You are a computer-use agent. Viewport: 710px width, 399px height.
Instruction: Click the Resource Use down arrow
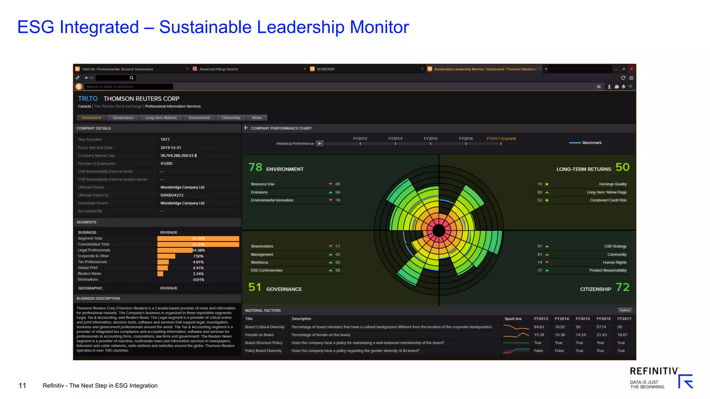point(330,184)
